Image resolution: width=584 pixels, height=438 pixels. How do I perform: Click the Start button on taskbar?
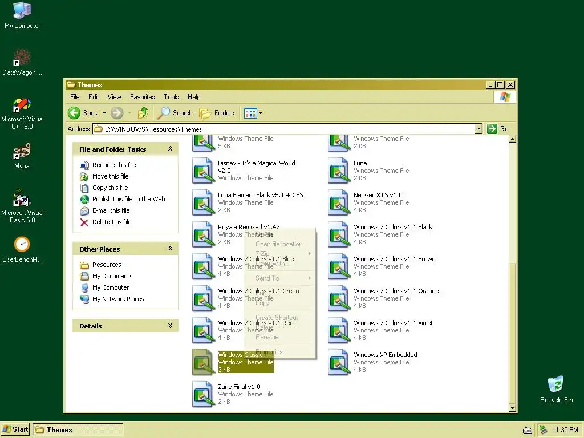[15, 429]
